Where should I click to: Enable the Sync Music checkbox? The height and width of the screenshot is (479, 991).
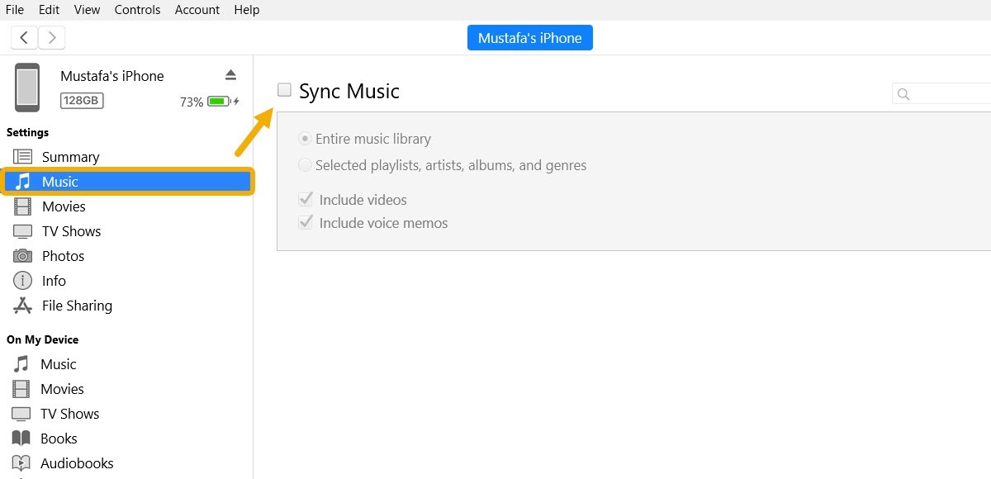[x=284, y=88]
